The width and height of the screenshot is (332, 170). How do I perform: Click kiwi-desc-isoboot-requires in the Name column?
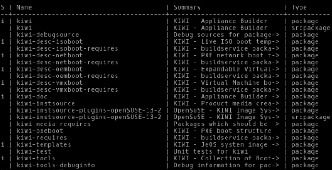point(67,48)
